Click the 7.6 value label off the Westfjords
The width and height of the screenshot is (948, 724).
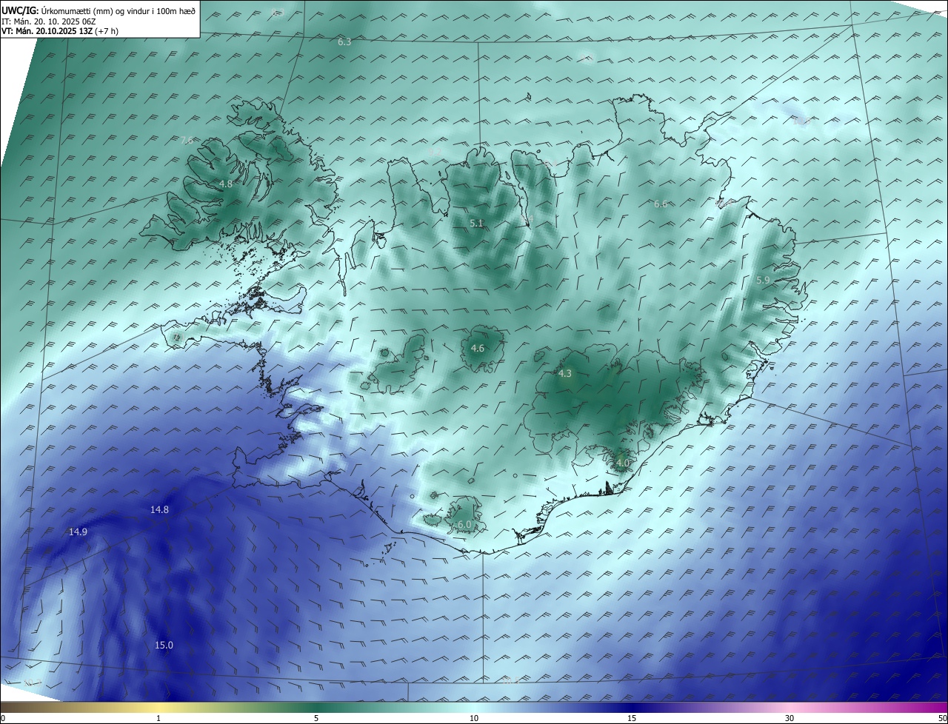[x=187, y=140]
